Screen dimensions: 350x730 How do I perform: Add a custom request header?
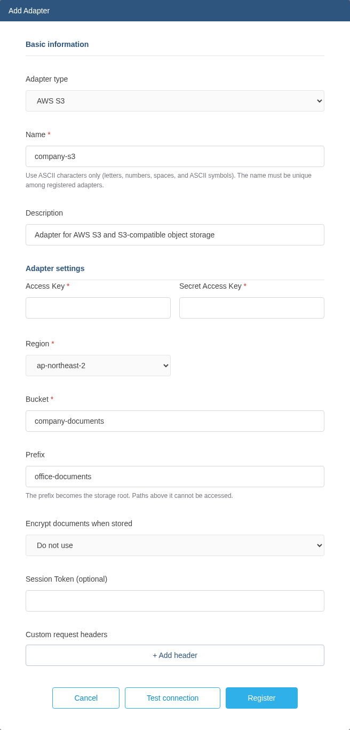(x=175, y=655)
